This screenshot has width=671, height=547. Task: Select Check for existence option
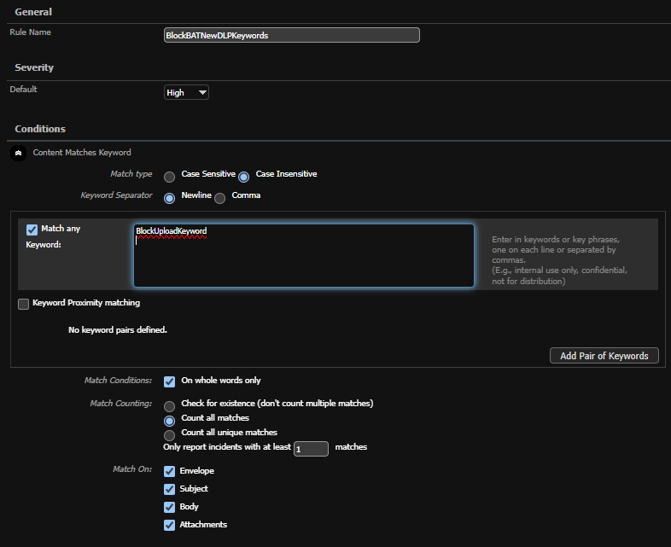point(170,406)
